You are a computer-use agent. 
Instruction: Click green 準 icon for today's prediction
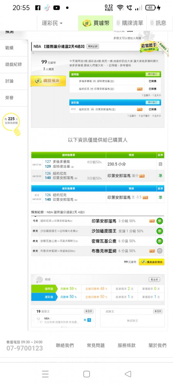[x=160, y=221]
